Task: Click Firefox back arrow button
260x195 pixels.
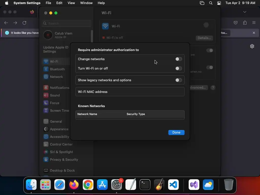Action: click(6, 23)
